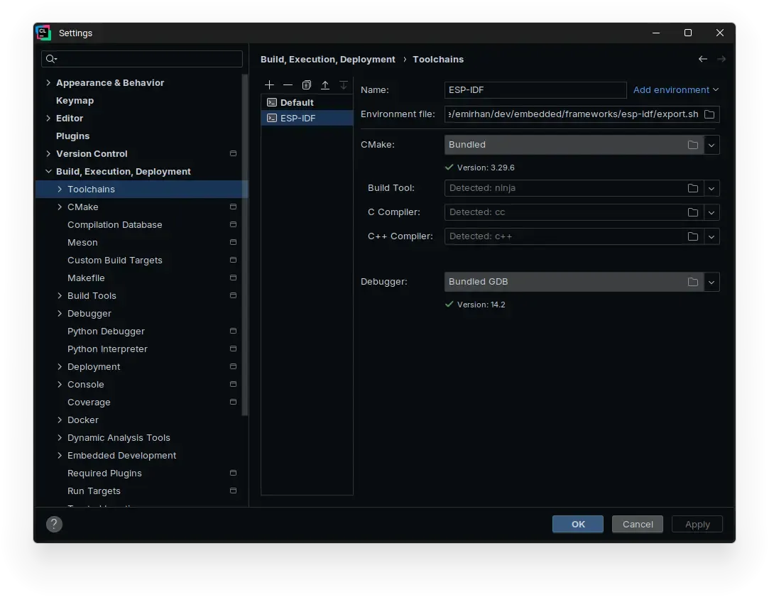Click Build, Execution, Deployment breadcrumb

(327, 60)
